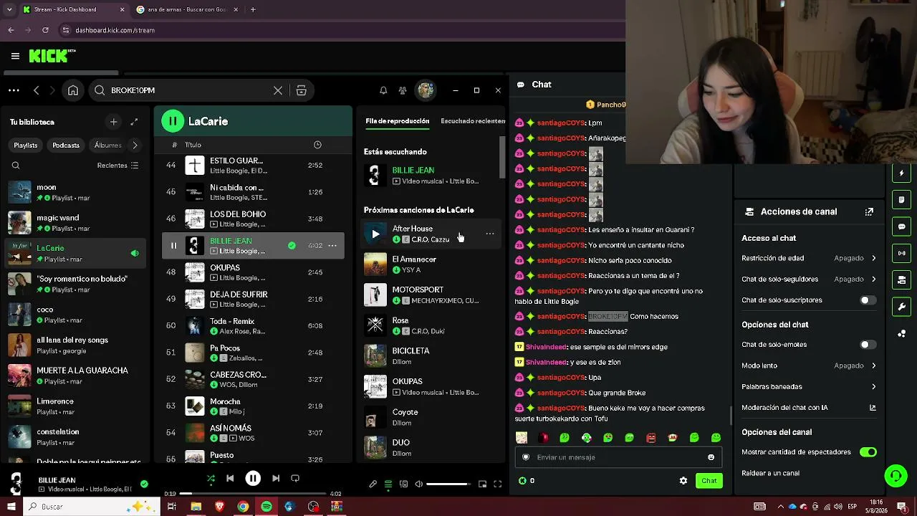Open the Windows Start menu

coord(11,507)
